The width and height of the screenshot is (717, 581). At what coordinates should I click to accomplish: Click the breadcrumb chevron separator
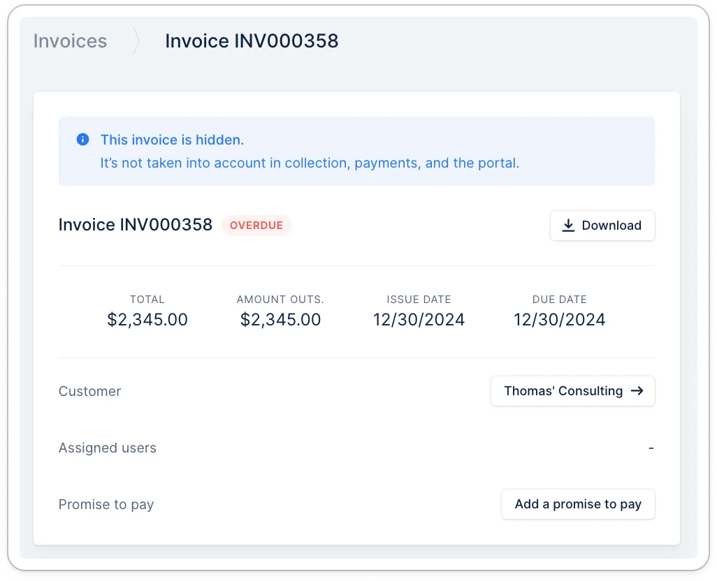[x=136, y=41]
